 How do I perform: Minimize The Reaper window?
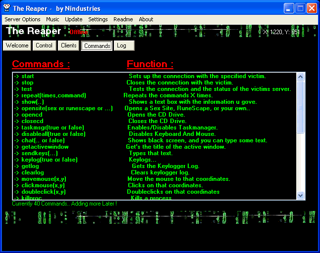(x=289, y=8)
